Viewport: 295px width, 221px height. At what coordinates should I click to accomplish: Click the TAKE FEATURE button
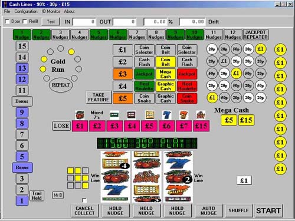[x=99, y=97]
